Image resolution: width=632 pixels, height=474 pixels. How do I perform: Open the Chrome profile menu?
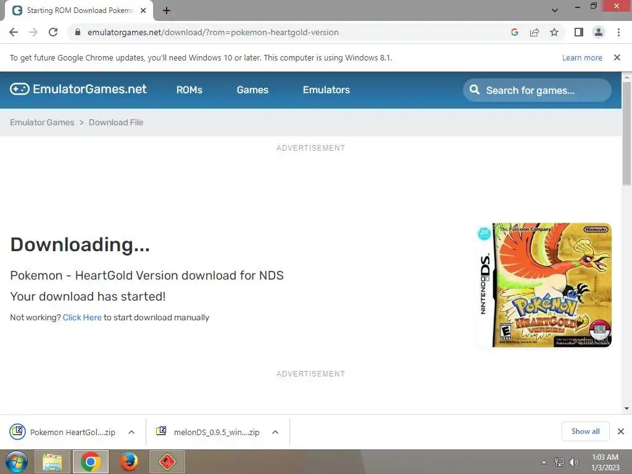point(599,32)
